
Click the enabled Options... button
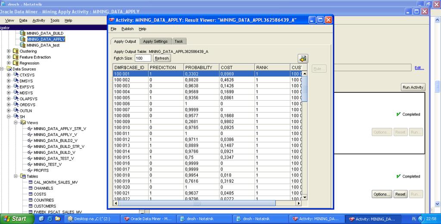382,194
